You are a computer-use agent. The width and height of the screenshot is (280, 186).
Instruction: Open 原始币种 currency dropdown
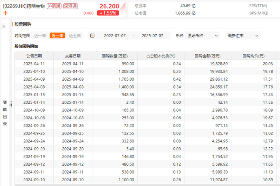click(202, 36)
